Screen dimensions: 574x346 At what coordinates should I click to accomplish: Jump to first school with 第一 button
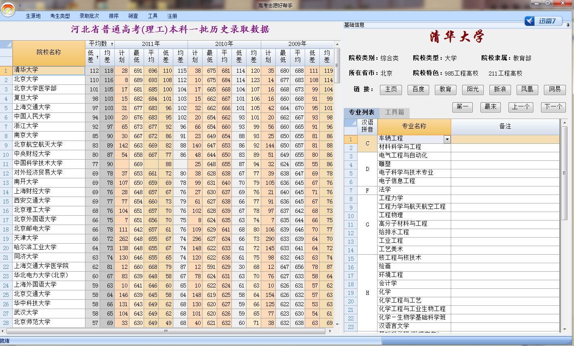463,107
